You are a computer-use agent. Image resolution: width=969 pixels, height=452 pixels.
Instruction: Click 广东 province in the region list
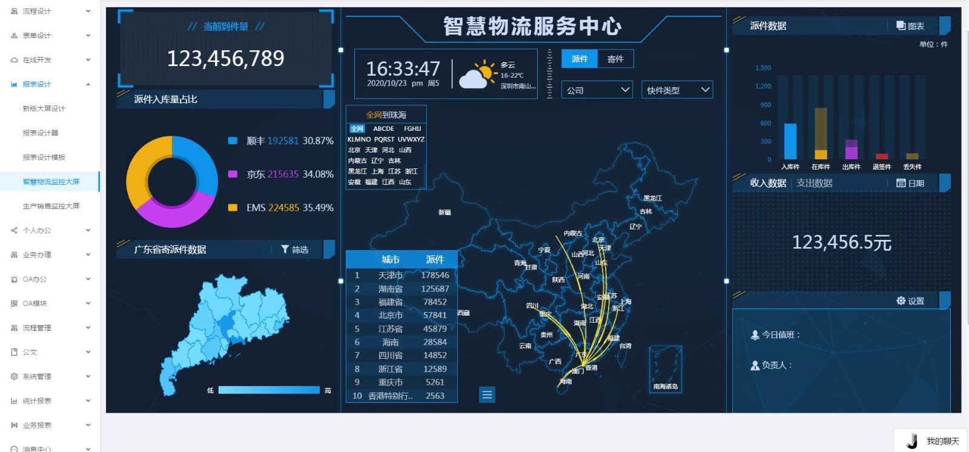tap(581, 355)
